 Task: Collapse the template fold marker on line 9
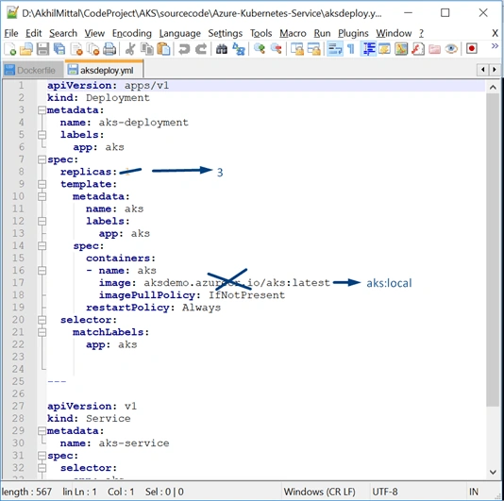coord(42,184)
